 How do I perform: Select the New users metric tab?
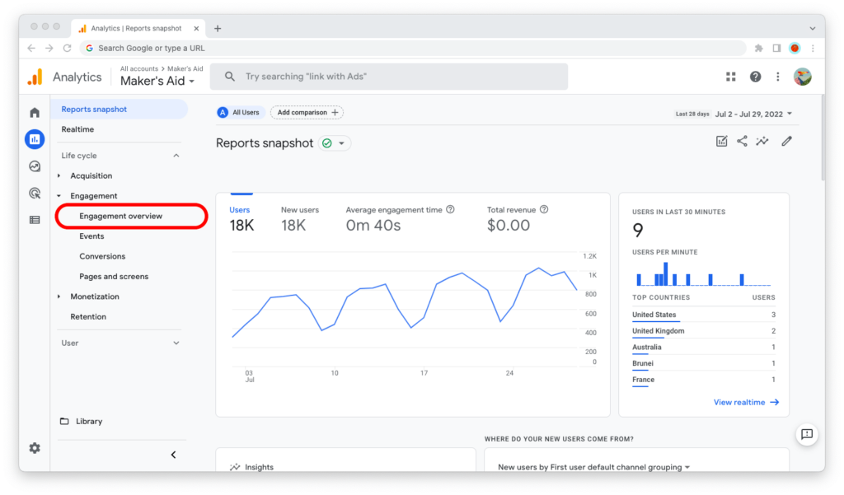300,220
